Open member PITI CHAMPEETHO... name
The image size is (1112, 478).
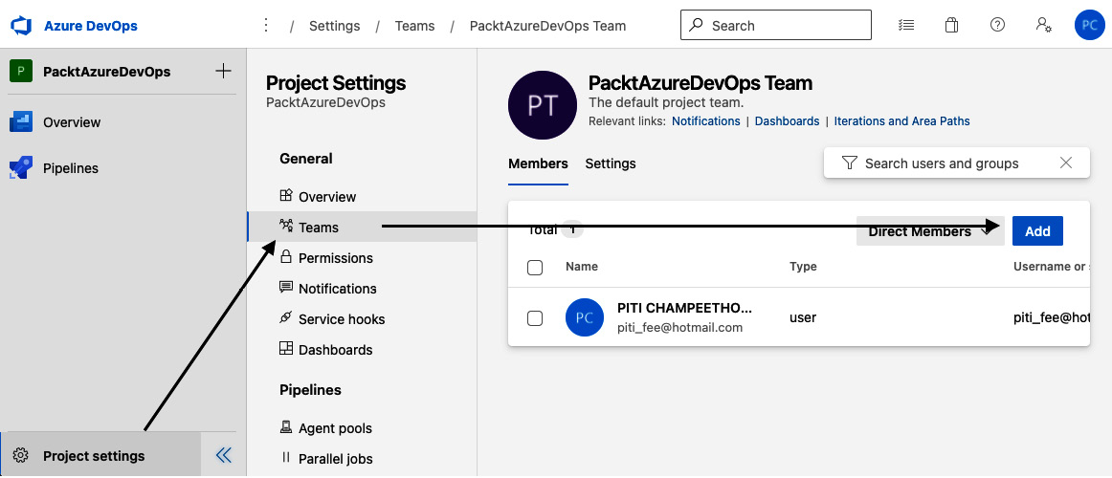tap(685, 308)
